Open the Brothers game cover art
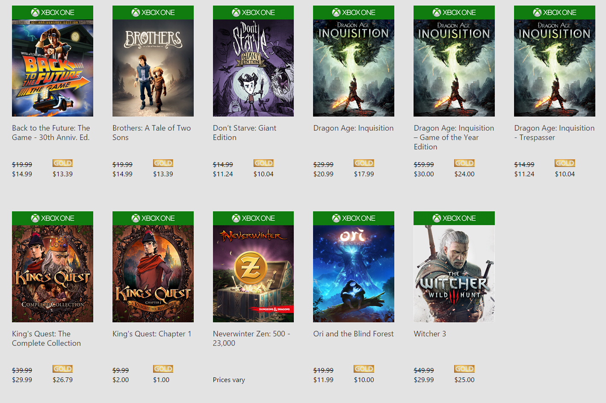The height and width of the screenshot is (403, 606). tap(153, 68)
